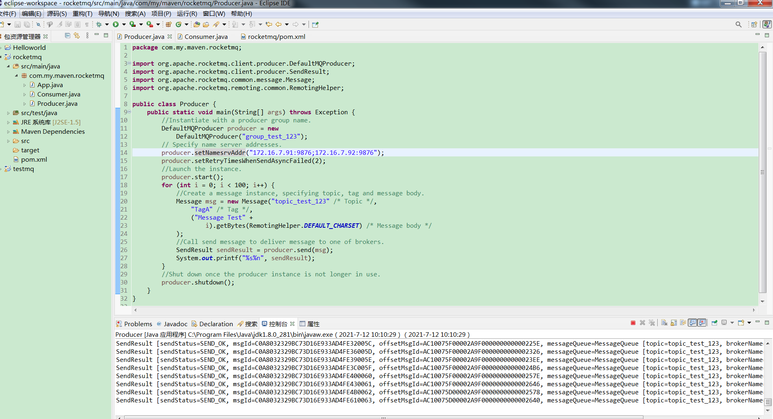Toggle Link with Editor in package explorer
The image size is (773, 419).
point(77,36)
